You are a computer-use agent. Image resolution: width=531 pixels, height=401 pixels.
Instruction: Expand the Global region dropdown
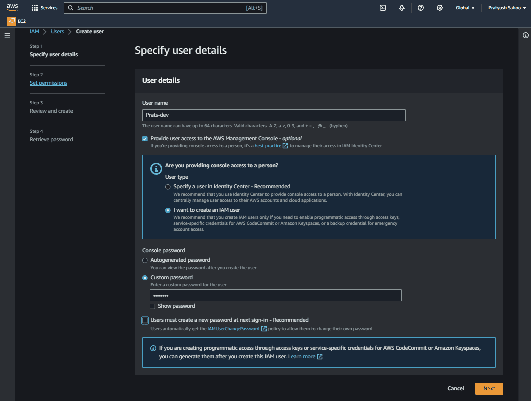[465, 8]
